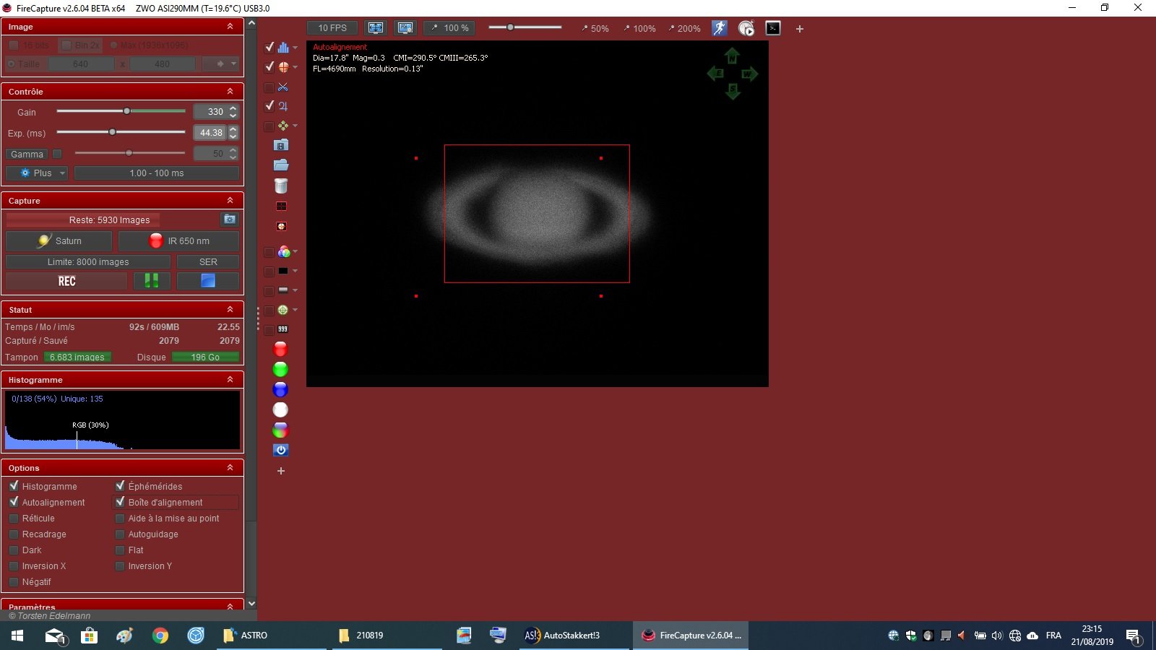
Task: Select the blue filter ball icon
Action: click(x=280, y=390)
